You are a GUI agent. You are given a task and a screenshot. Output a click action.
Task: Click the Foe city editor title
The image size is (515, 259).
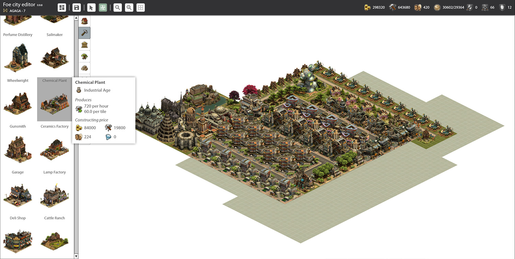tap(19, 4)
